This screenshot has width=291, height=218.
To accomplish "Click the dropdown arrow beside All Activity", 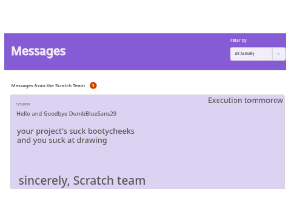I will click(x=278, y=54).
